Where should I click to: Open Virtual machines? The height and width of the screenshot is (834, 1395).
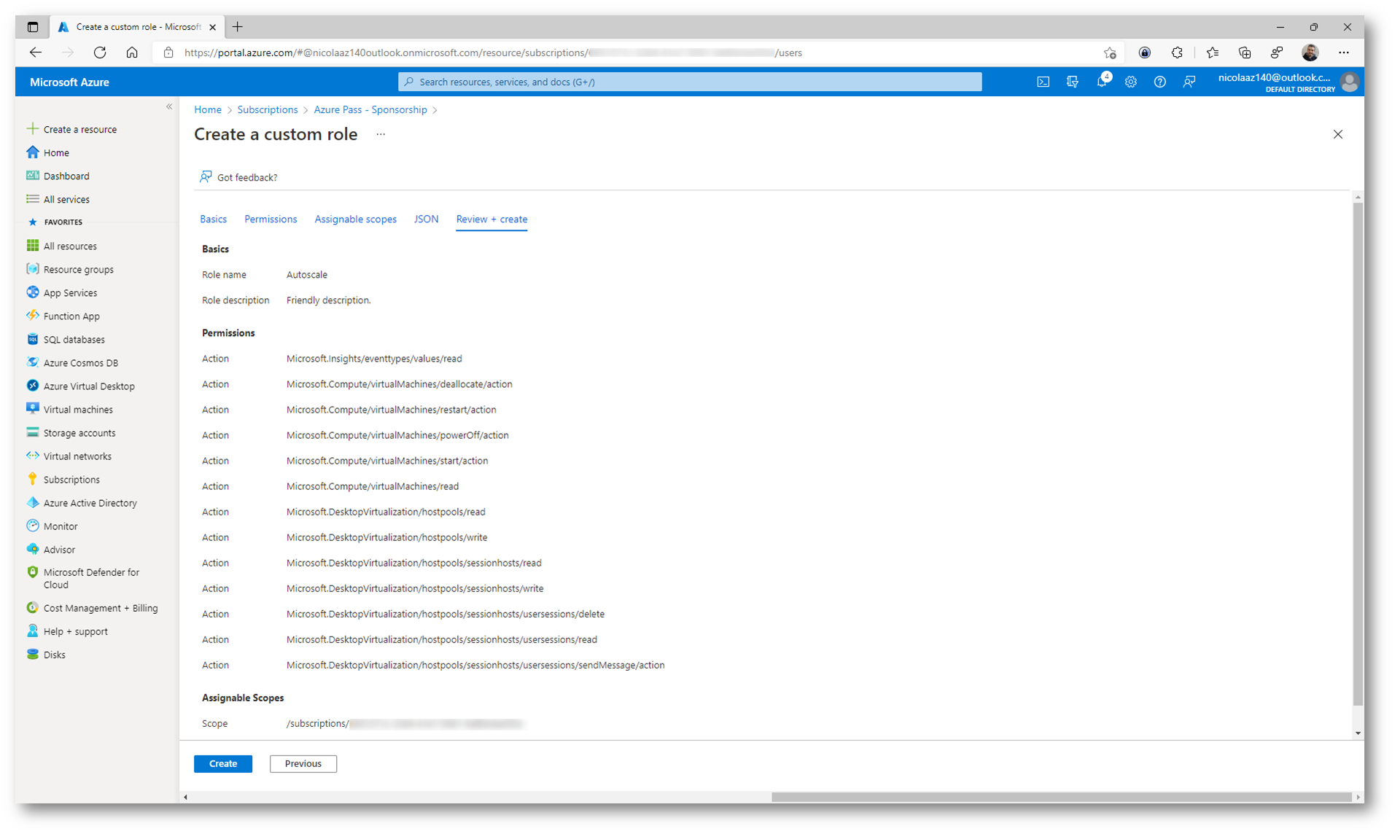(x=77, y=409)
